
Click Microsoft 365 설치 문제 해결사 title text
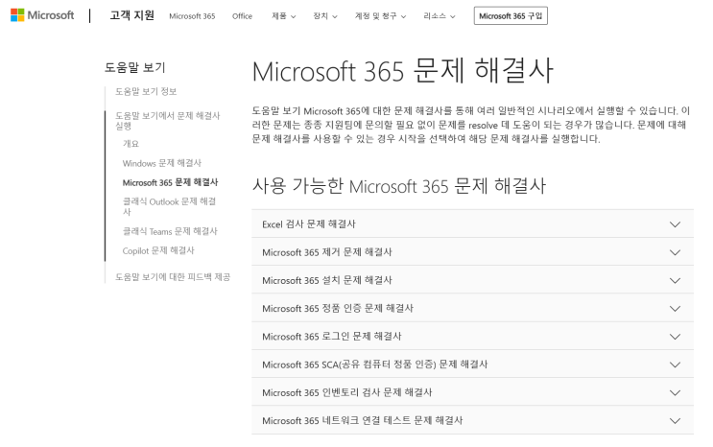coord(327,280)
